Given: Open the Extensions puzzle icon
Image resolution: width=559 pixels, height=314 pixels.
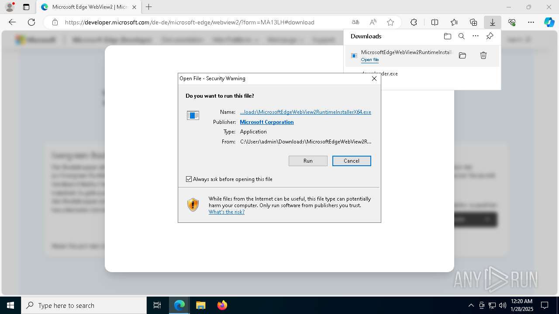Looking at the screenshot, I should click(x=414, y=22).
